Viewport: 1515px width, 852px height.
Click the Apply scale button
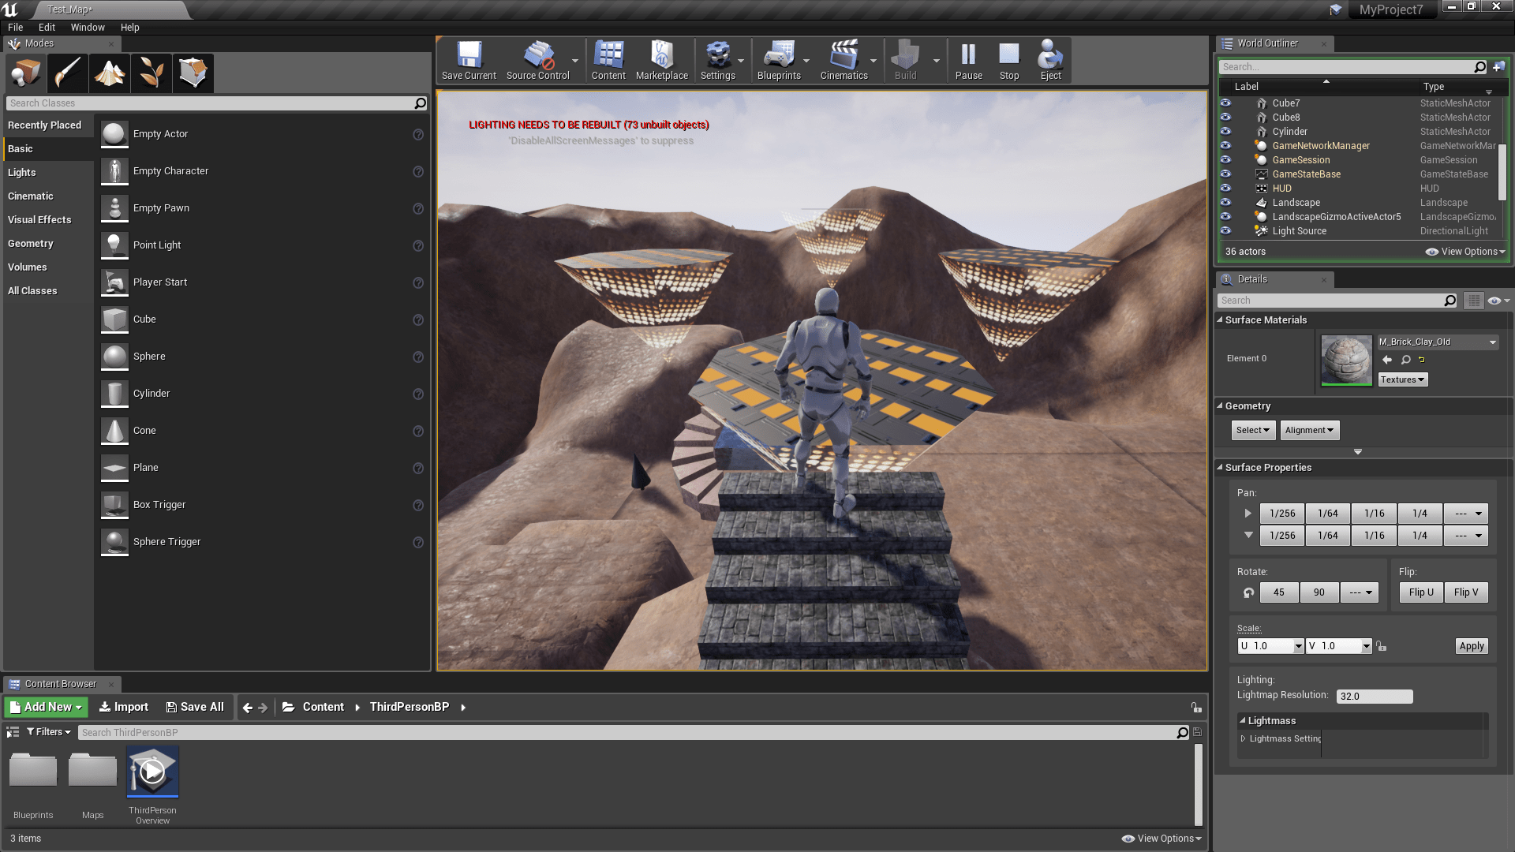(1471, 646)
